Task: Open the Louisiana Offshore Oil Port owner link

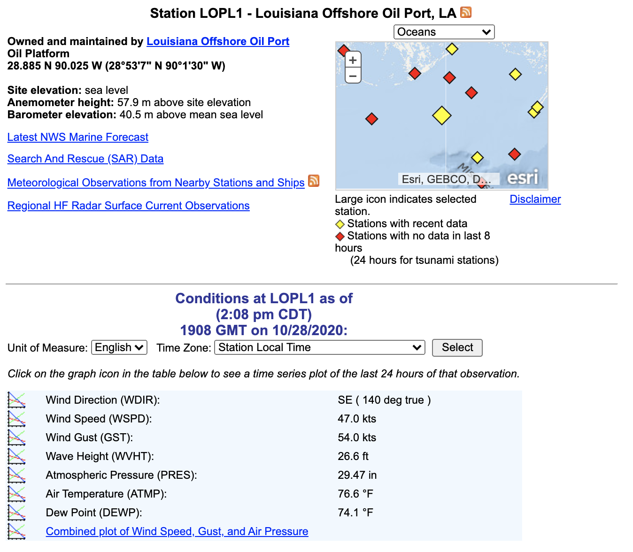Action: pyautogui.click(x=218, y=41)
